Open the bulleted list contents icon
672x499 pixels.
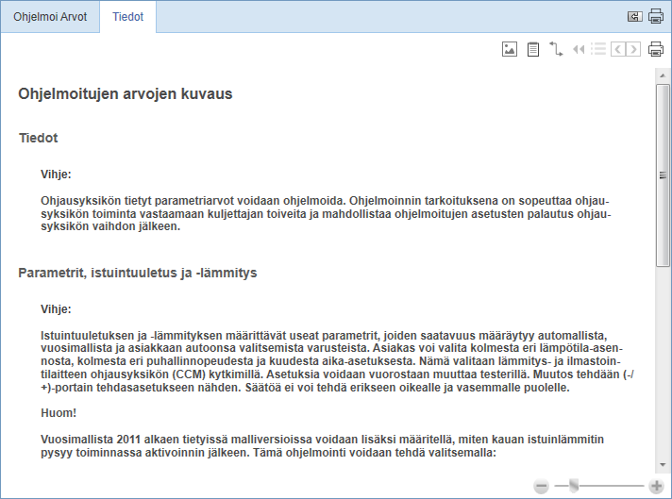[598, 49]
